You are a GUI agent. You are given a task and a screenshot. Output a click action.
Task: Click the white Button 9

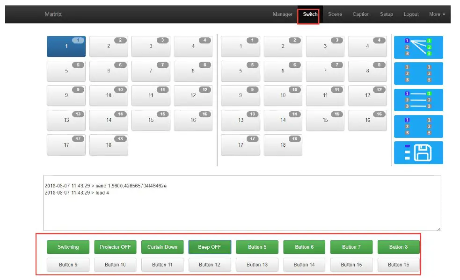click(68, 265)
